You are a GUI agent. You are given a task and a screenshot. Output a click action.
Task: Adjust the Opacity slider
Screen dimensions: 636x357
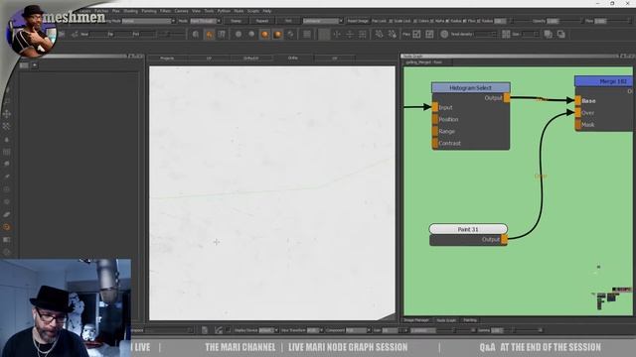(x=570, y=21)
